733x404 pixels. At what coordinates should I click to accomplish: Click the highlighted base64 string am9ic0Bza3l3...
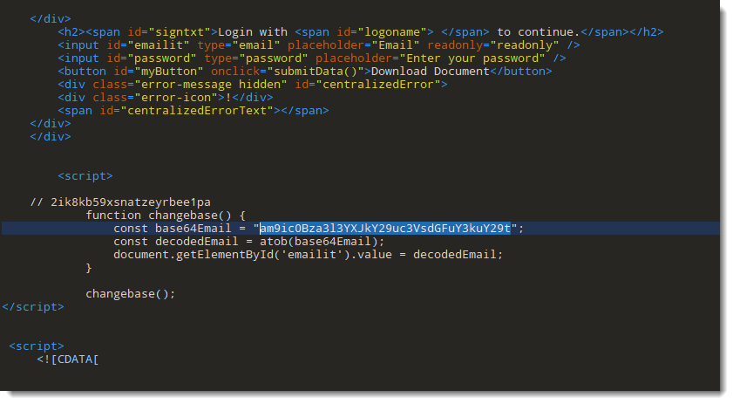coord(385,228)
